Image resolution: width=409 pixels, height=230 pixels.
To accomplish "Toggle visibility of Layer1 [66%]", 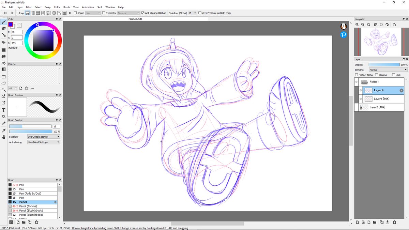I will click(361, 99).
